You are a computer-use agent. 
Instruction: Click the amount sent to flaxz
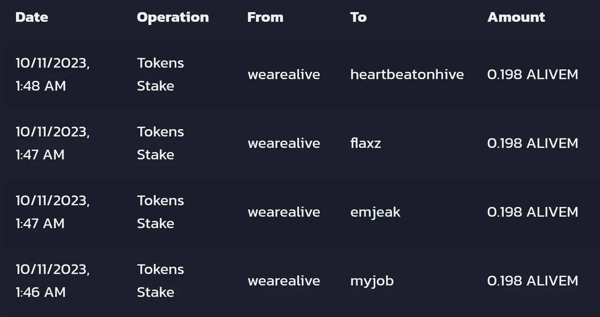point(532,143)
